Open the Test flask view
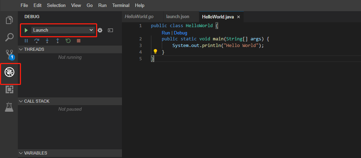Image resolution: width=361 pixels, height=158 pixels. [x=9, y=106]
